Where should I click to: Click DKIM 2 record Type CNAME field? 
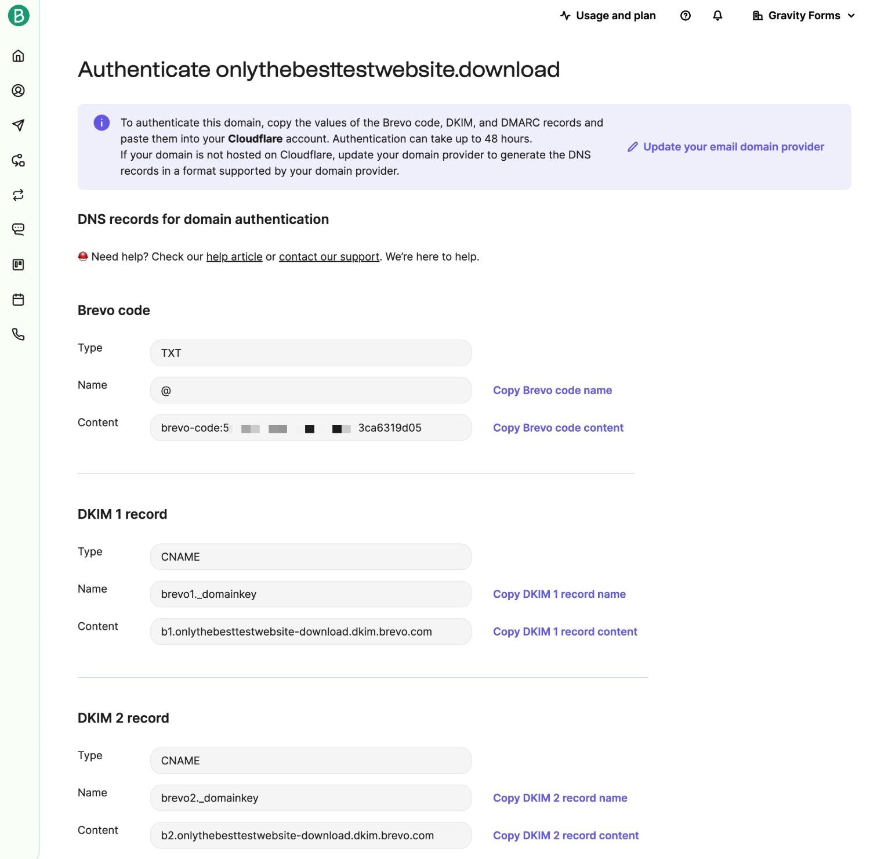point(311,760)
